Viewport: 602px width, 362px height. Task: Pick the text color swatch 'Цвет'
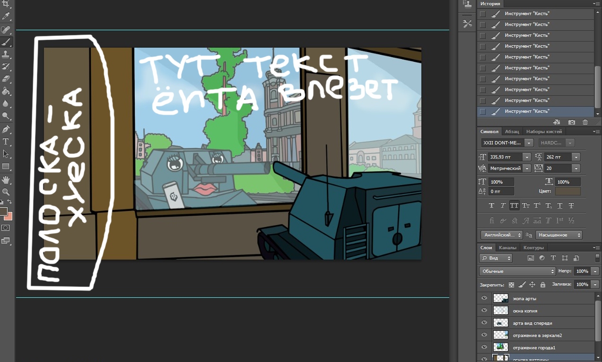pos(567,191)
